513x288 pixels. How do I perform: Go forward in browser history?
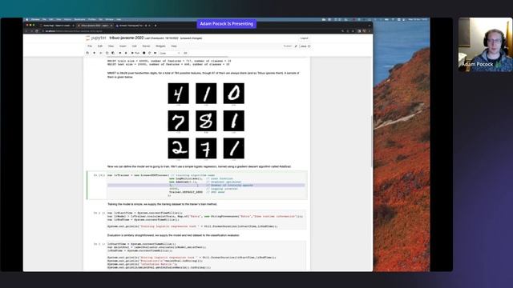pyautogui.click(x=31, y=31)
